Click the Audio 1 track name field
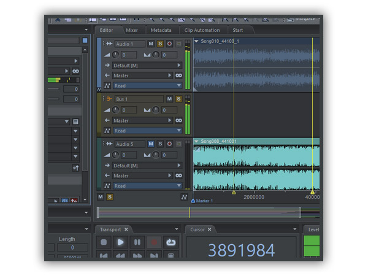Viewport: 368px width, 276px height. tap(130, 44)
